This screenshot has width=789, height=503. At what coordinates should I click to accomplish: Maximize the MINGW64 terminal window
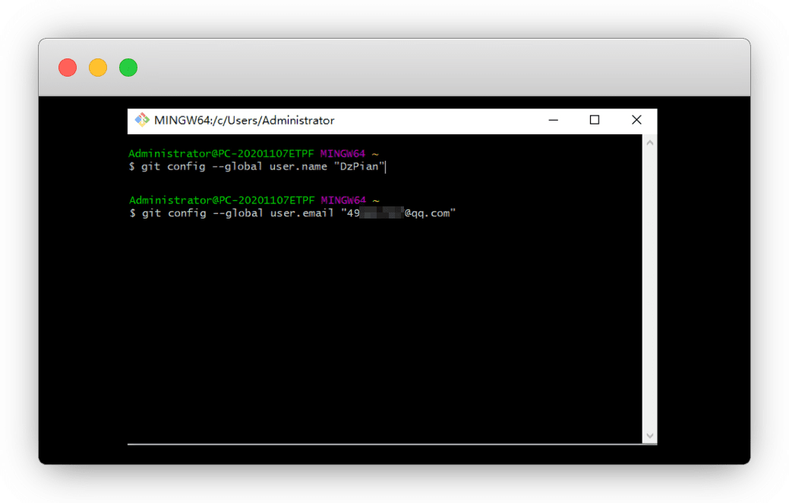[595, 120]
